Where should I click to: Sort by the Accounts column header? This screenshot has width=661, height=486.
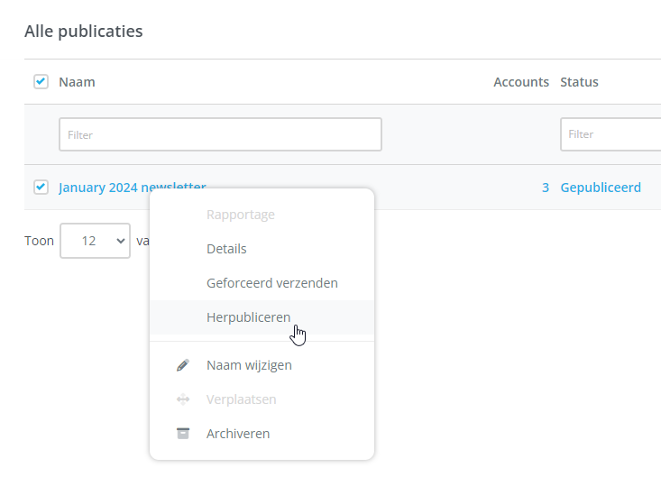coord(520,82)
